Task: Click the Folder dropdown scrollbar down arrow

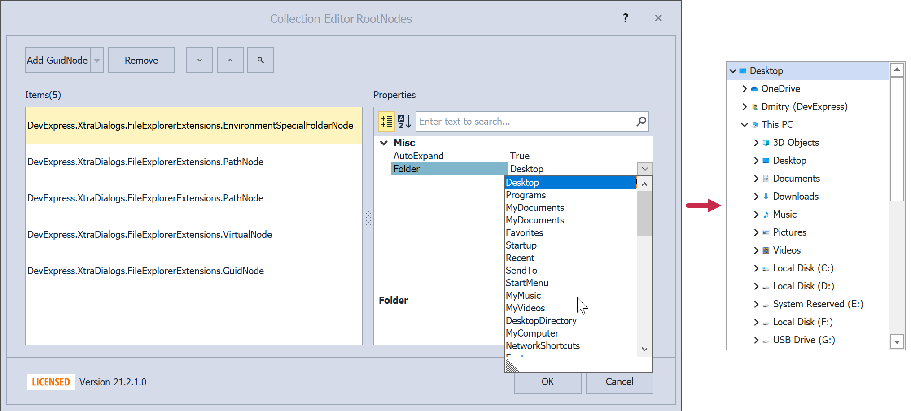Action: (x=644, y=349)
